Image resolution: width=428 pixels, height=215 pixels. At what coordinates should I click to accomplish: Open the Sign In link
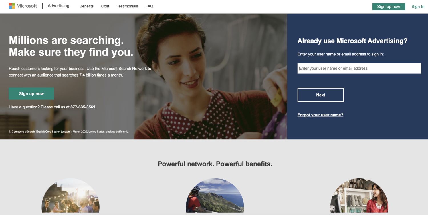[418, 7]
